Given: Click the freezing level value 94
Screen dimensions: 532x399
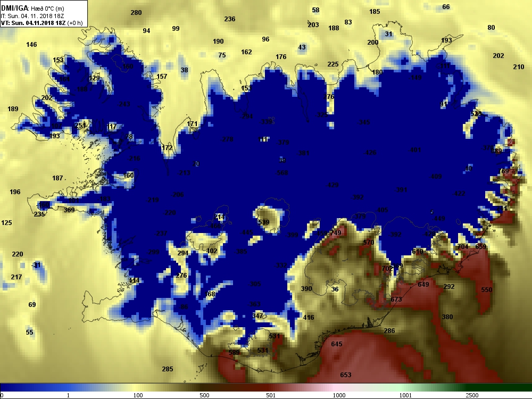Looking at the screenshot, I should [146, 31].
